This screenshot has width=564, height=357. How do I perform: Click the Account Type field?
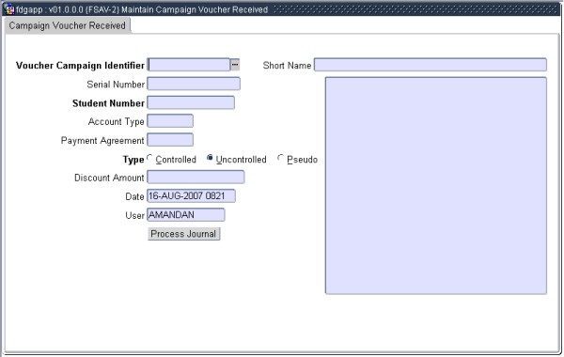pyautogui.click(x=170, y=121)
